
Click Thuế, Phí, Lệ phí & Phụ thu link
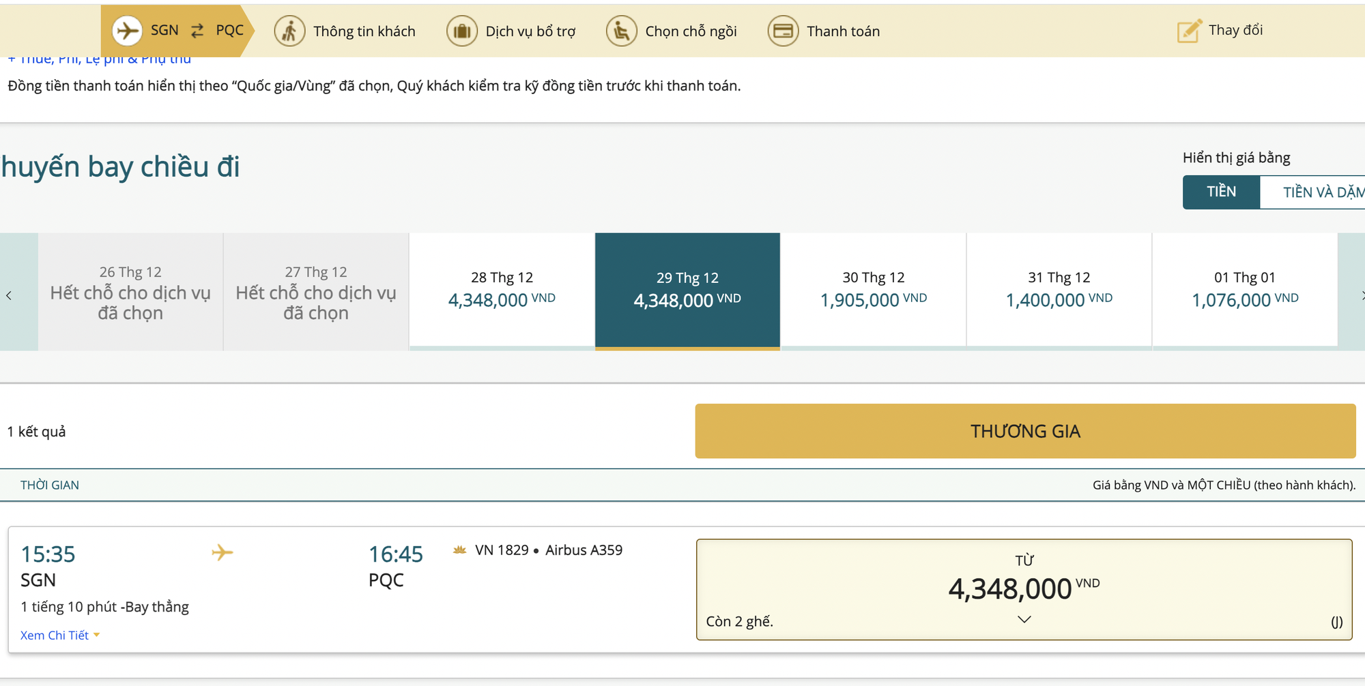[100, 59]
